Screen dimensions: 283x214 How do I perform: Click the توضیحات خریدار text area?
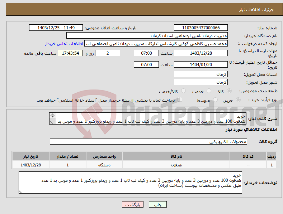(130, 183)
